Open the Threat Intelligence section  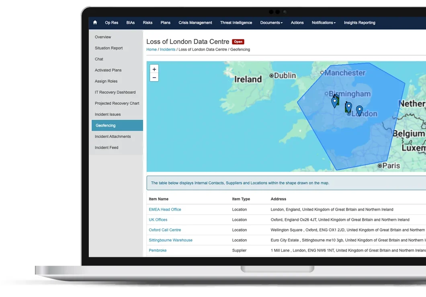click(236, 23)
